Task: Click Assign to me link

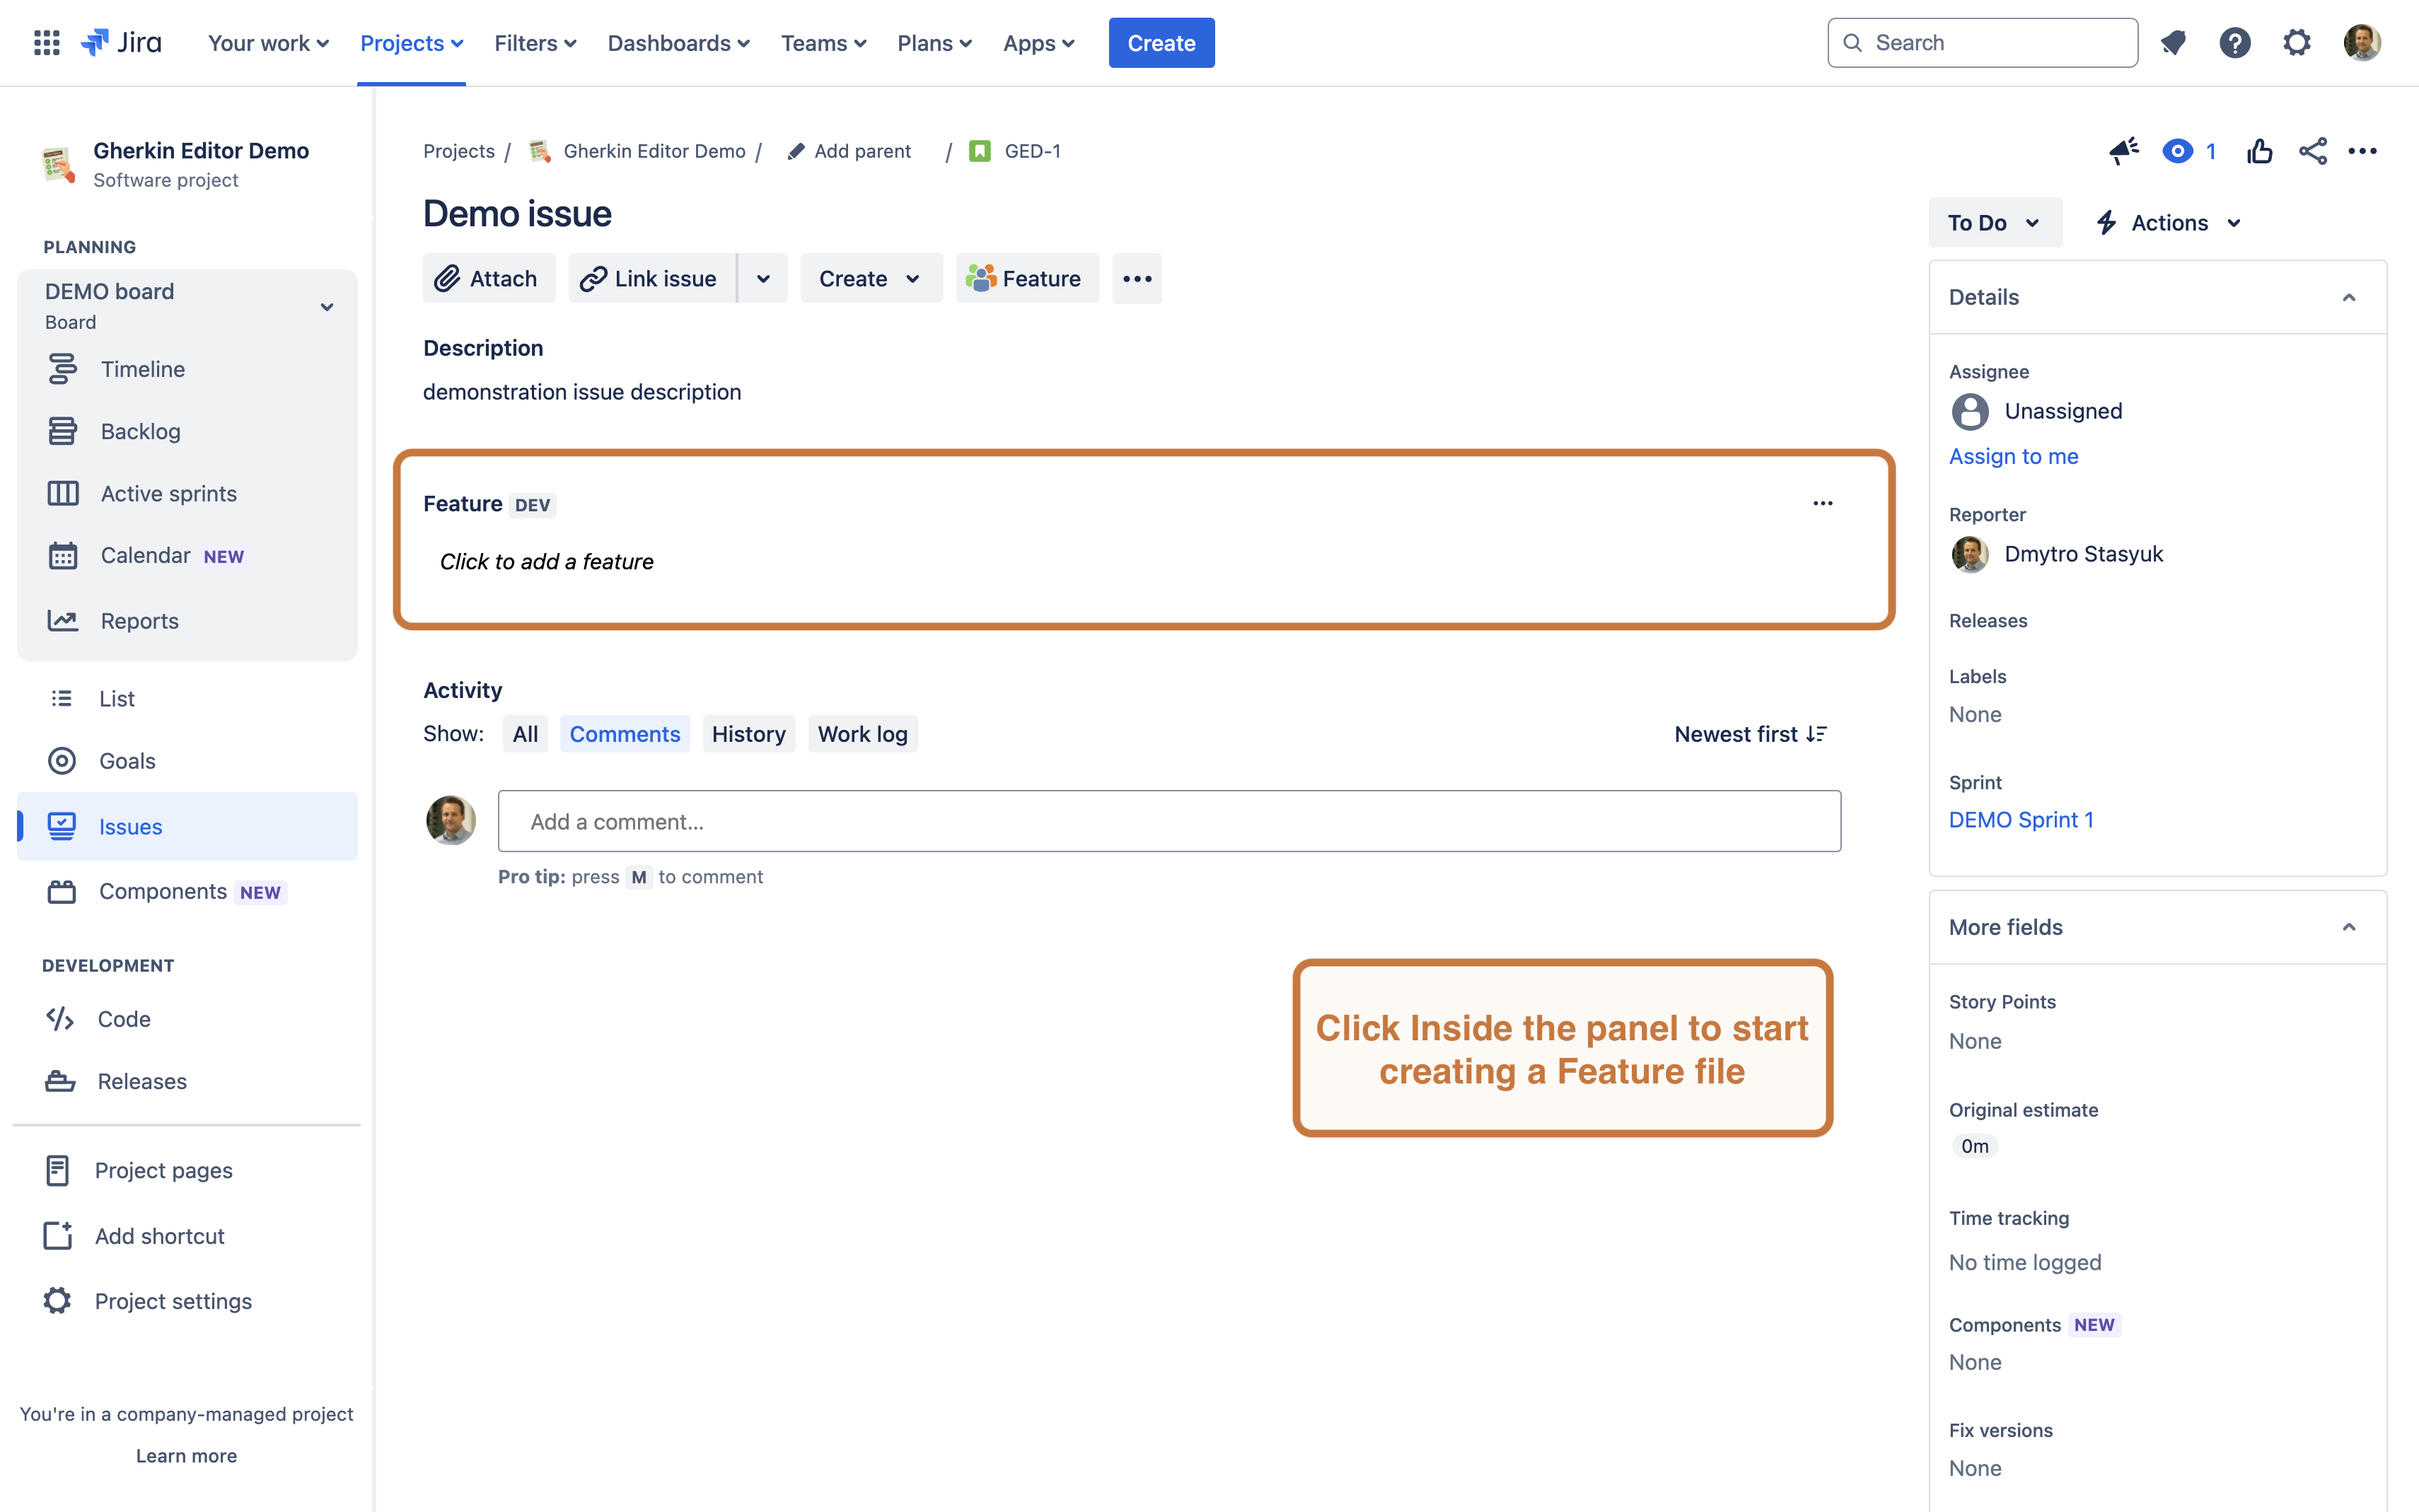Action: tap(2013, 456)
